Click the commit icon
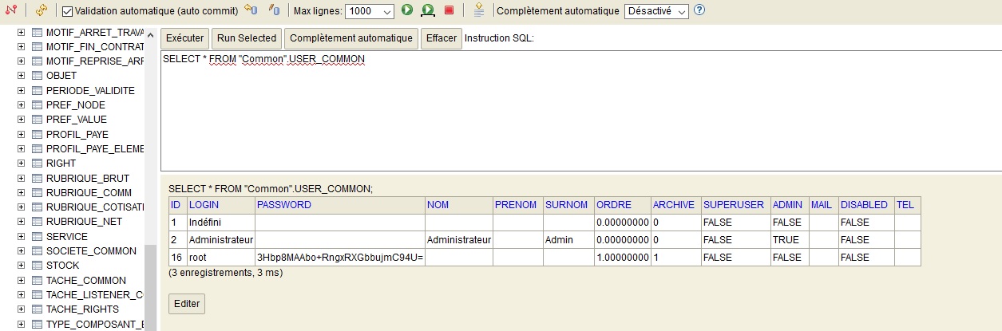The width and height of the screenshot is (1002, 331). tap(274, 11)
